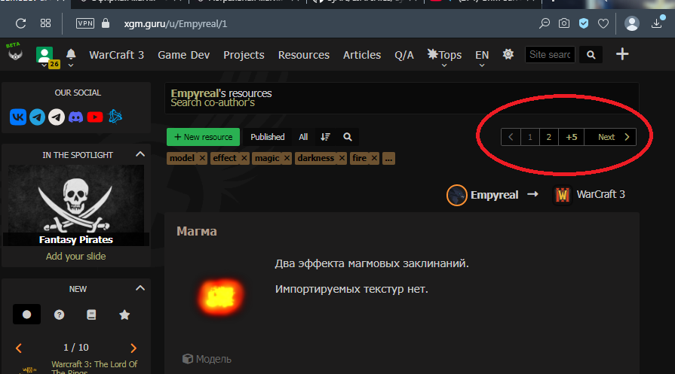Open the Articles menu
The width and height of the screenshot is (675, 374).
click(x=362, y=55)
